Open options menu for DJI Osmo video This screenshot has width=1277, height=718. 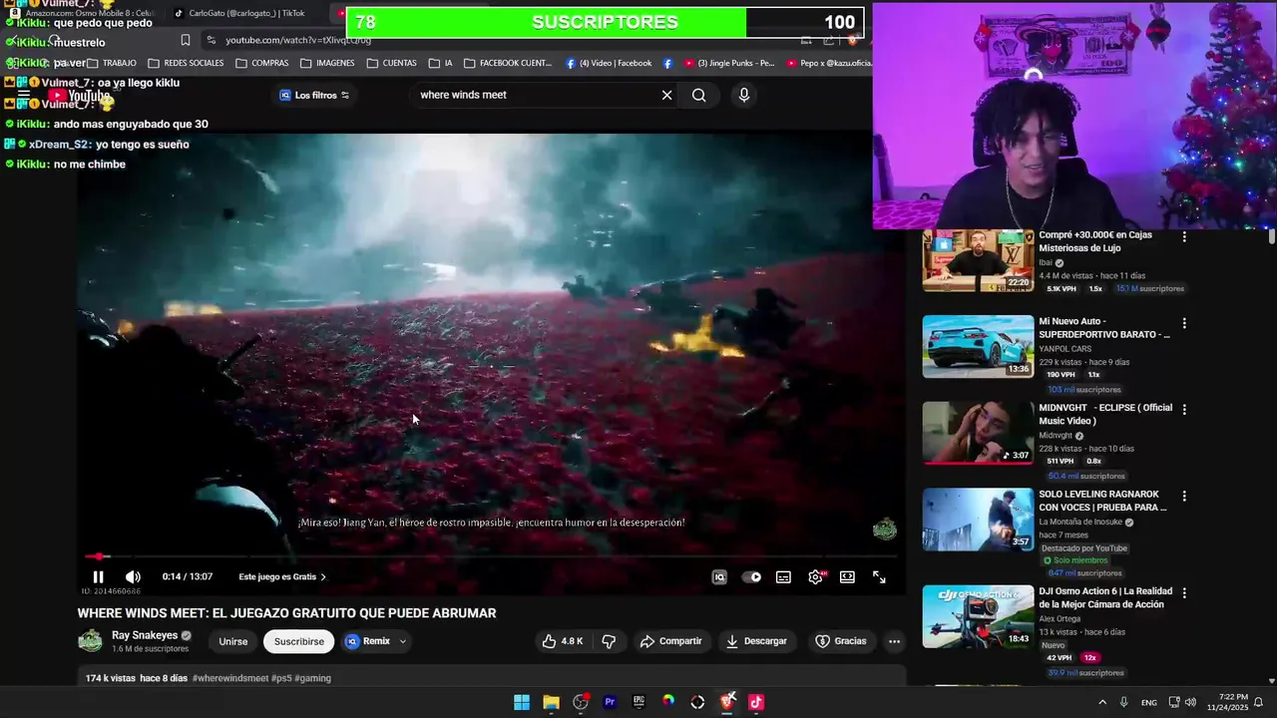pyautogui.click(x=1184, y=592)
